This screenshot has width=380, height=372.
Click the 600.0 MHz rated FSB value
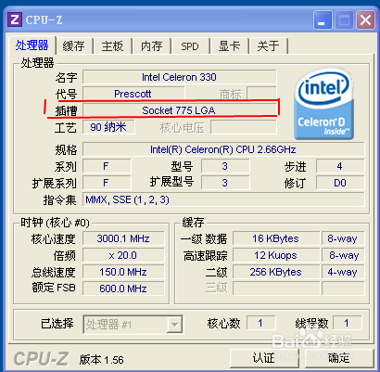pyautogui.click(x=123, y=289)
